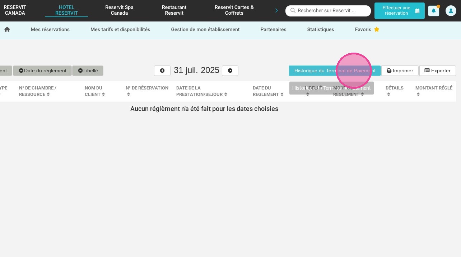The image size is (461, 257).
Task: Open the Libellé filter dropdown
Action: 88,71
